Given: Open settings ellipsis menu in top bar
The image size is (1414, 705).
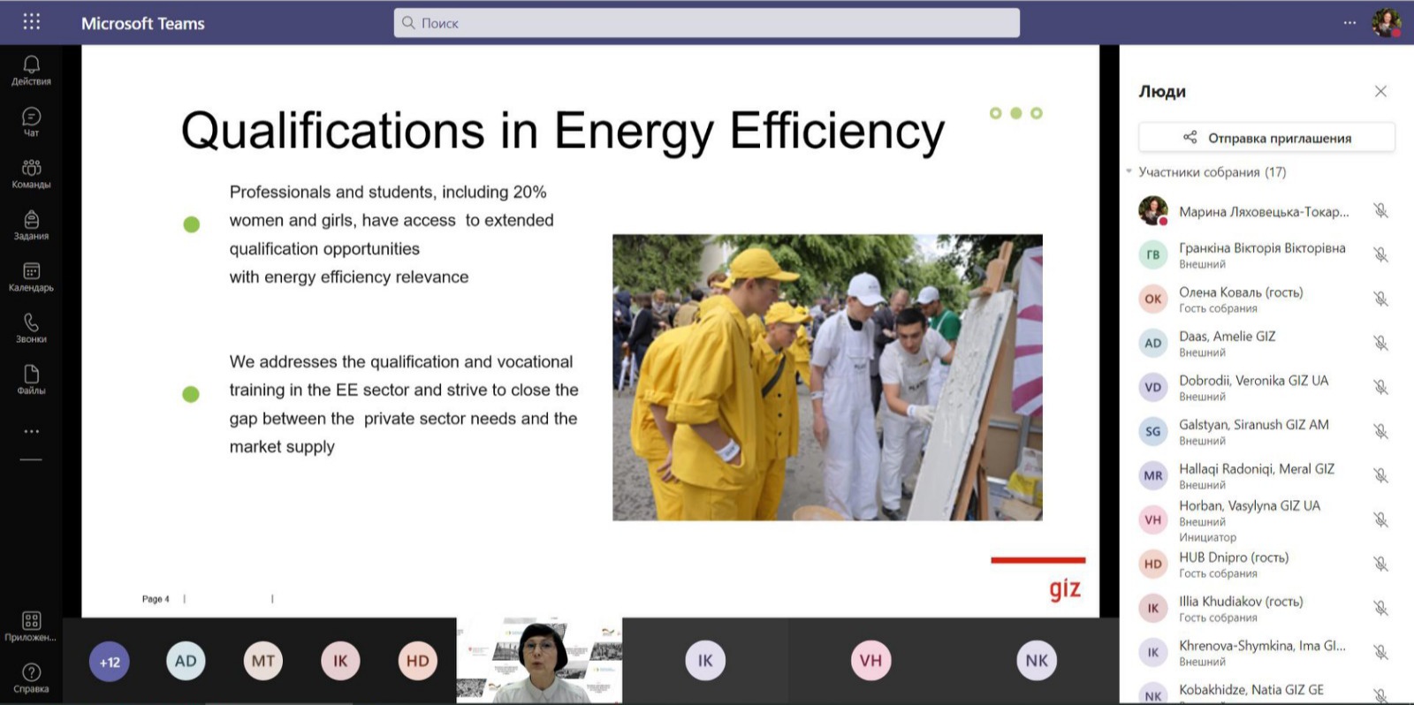Looking at the screenshot, I should [1349, 23].
